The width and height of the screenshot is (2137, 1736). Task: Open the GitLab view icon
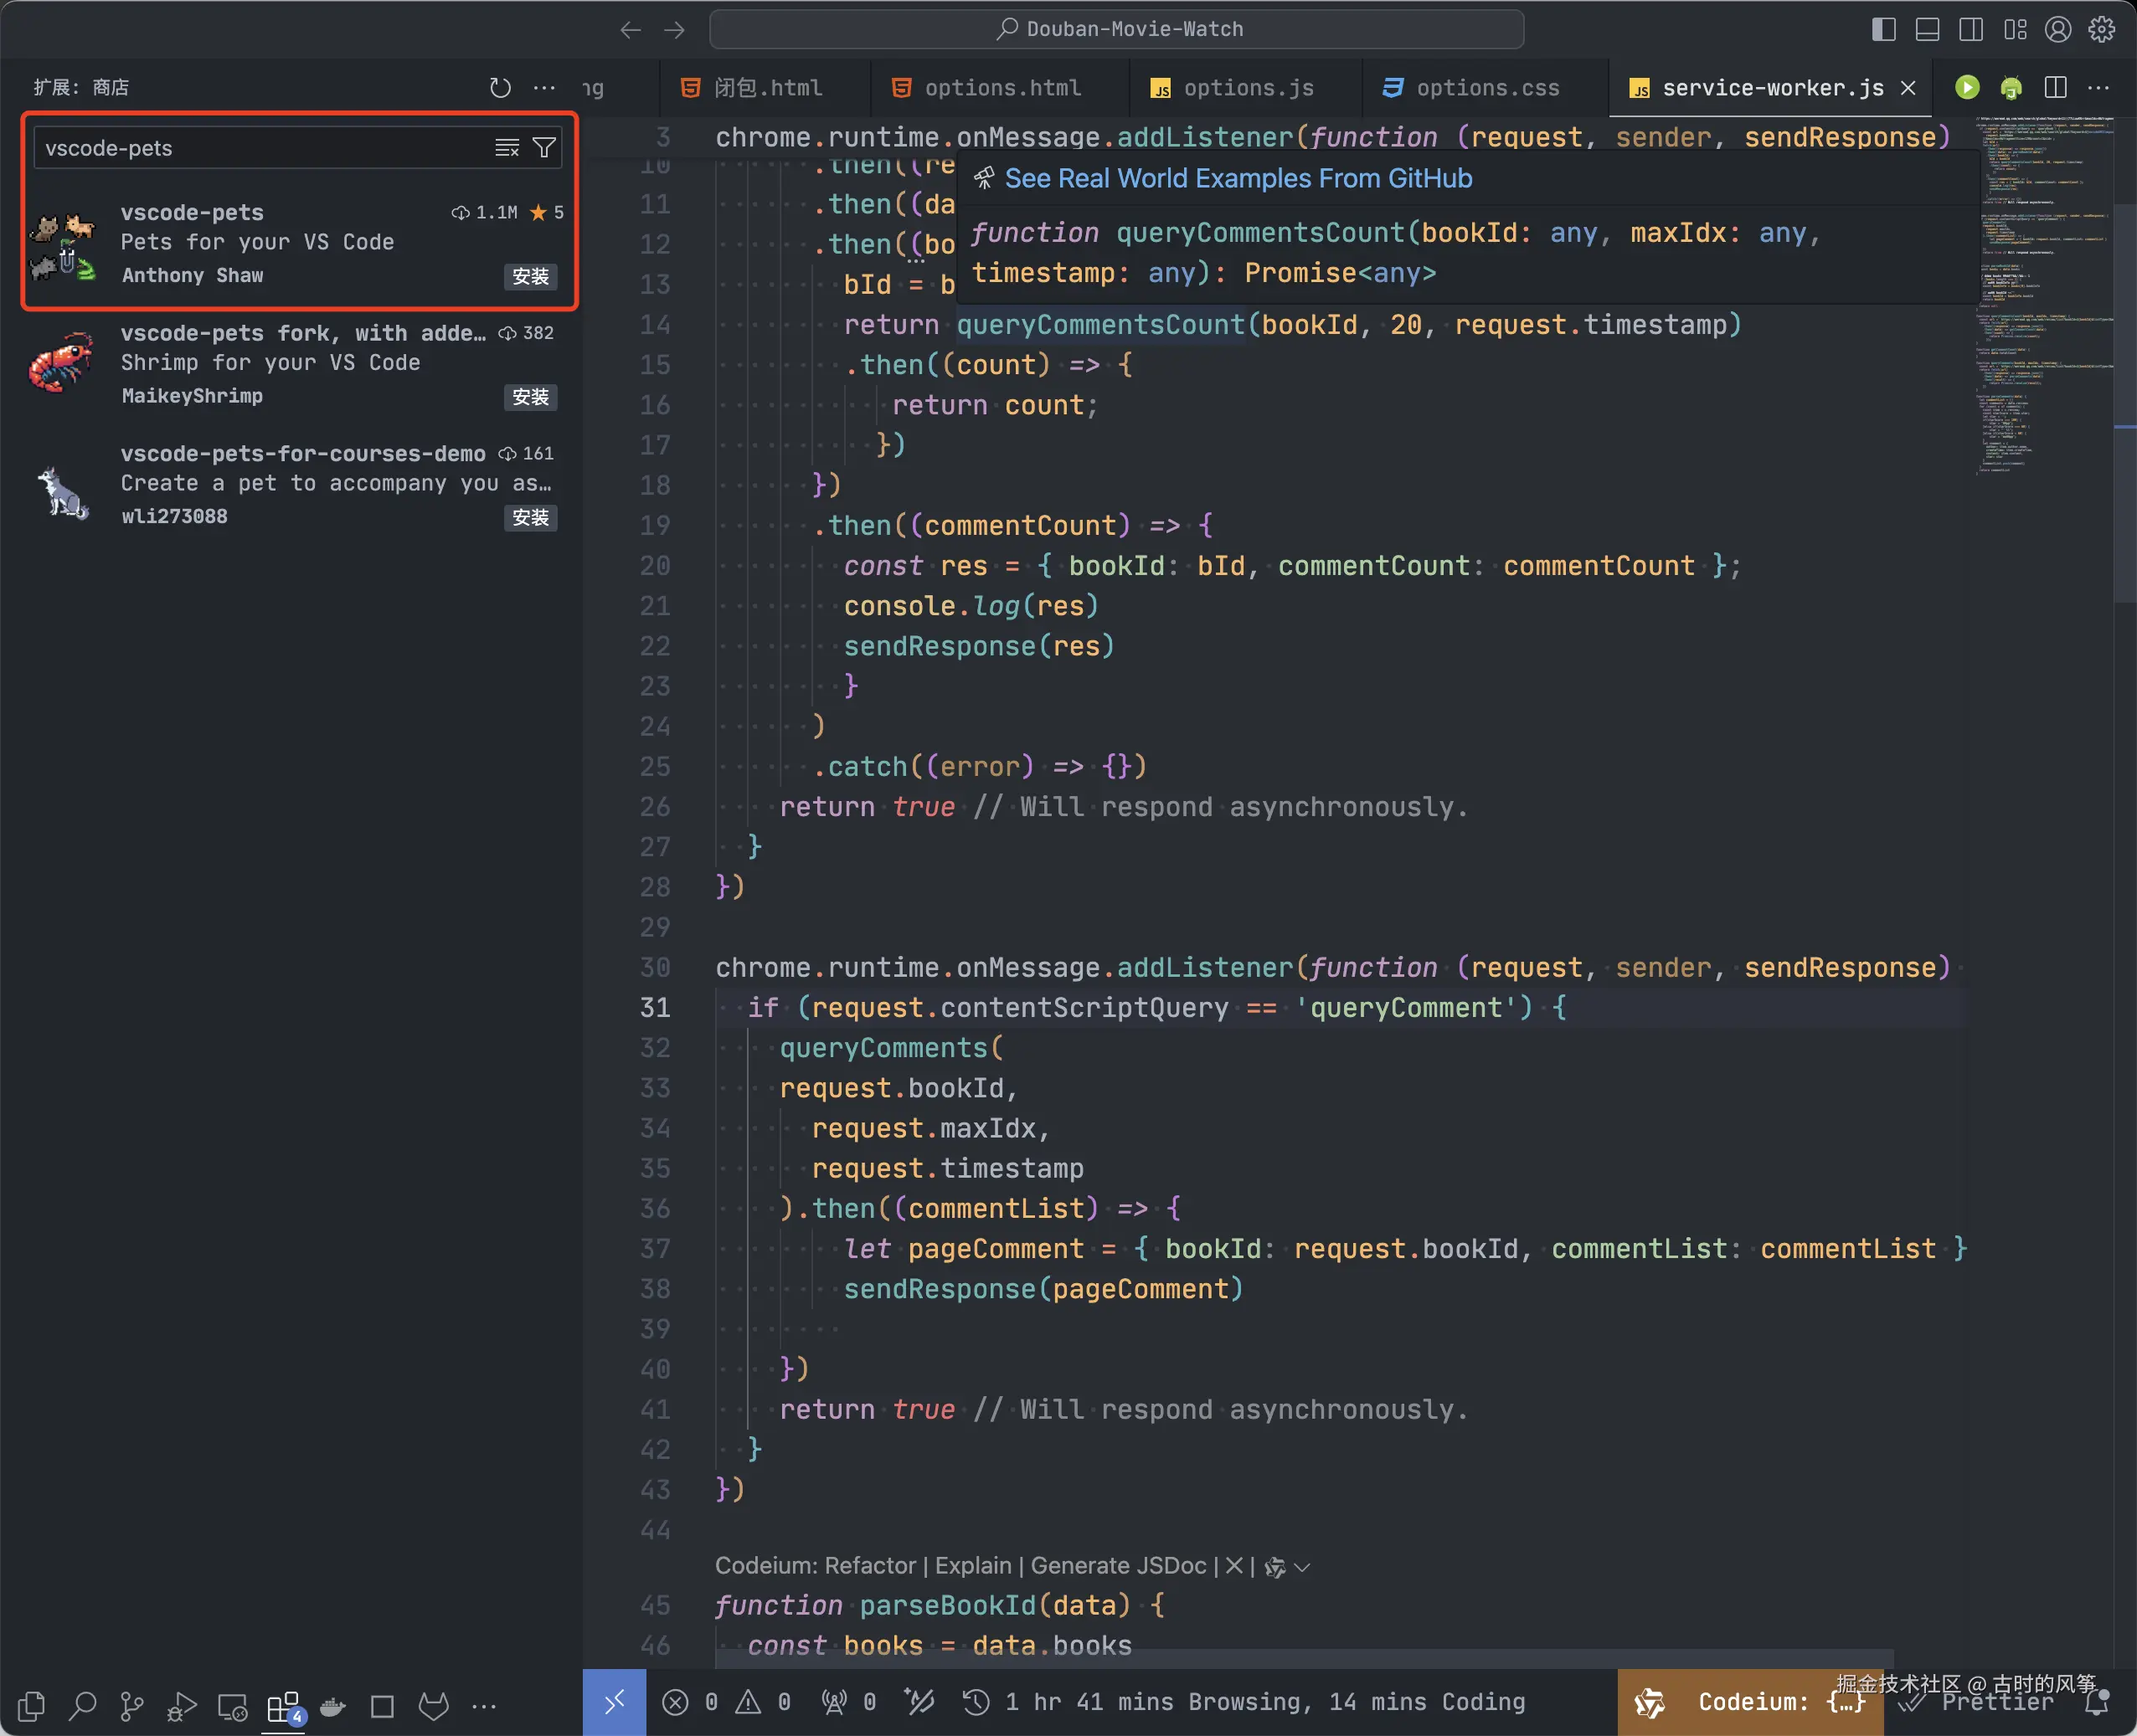pos(433,1706)
